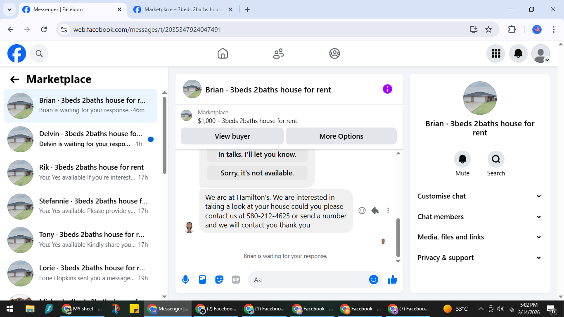
Task: Search in conversation magnifier icon
Action: tap(496, 159)
